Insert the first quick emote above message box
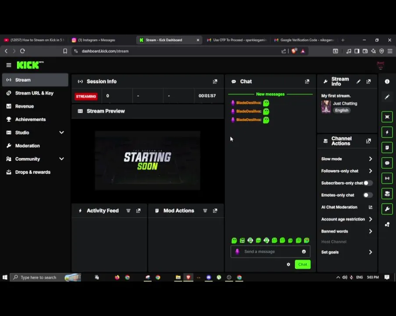396x316 pixels. click(234, 241)
